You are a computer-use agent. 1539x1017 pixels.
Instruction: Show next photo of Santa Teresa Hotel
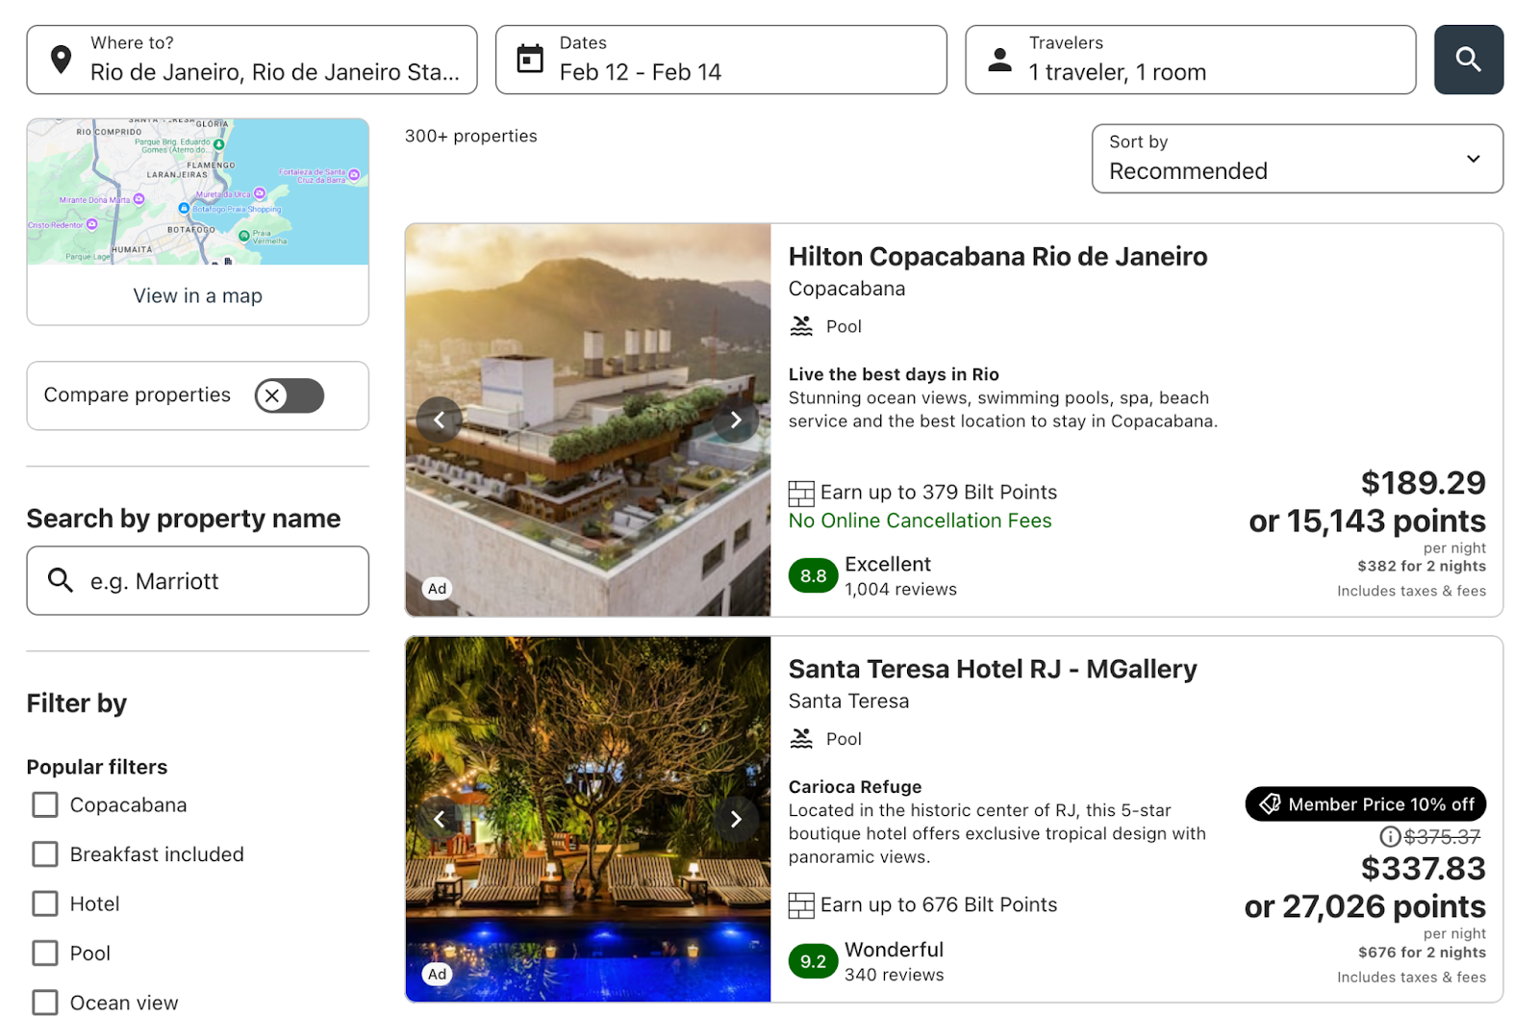[736, 819]
